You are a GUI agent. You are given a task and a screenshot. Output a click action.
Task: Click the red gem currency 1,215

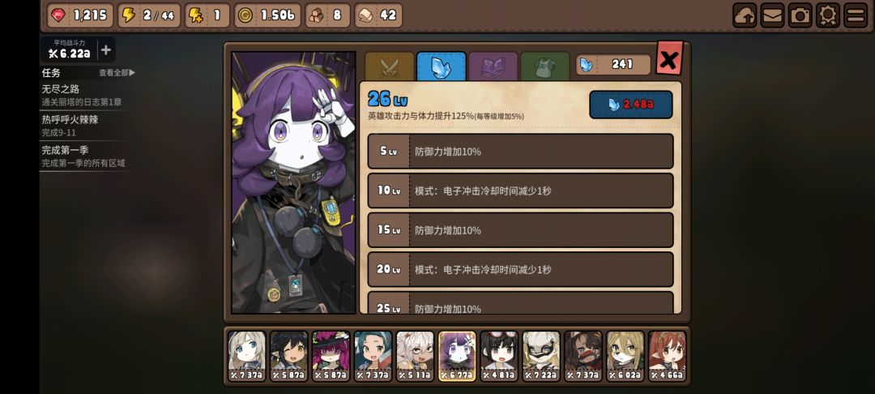pos(80,15)
